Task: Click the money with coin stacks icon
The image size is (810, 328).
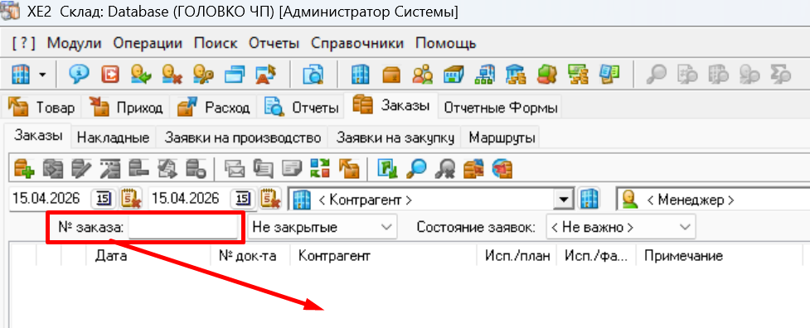Action: pos(578,75)
